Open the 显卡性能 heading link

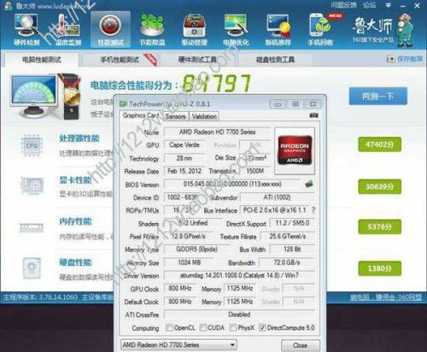pyautogui.click(x=75, y=180)
